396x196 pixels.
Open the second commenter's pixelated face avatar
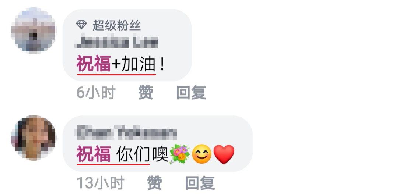point(33,138)
